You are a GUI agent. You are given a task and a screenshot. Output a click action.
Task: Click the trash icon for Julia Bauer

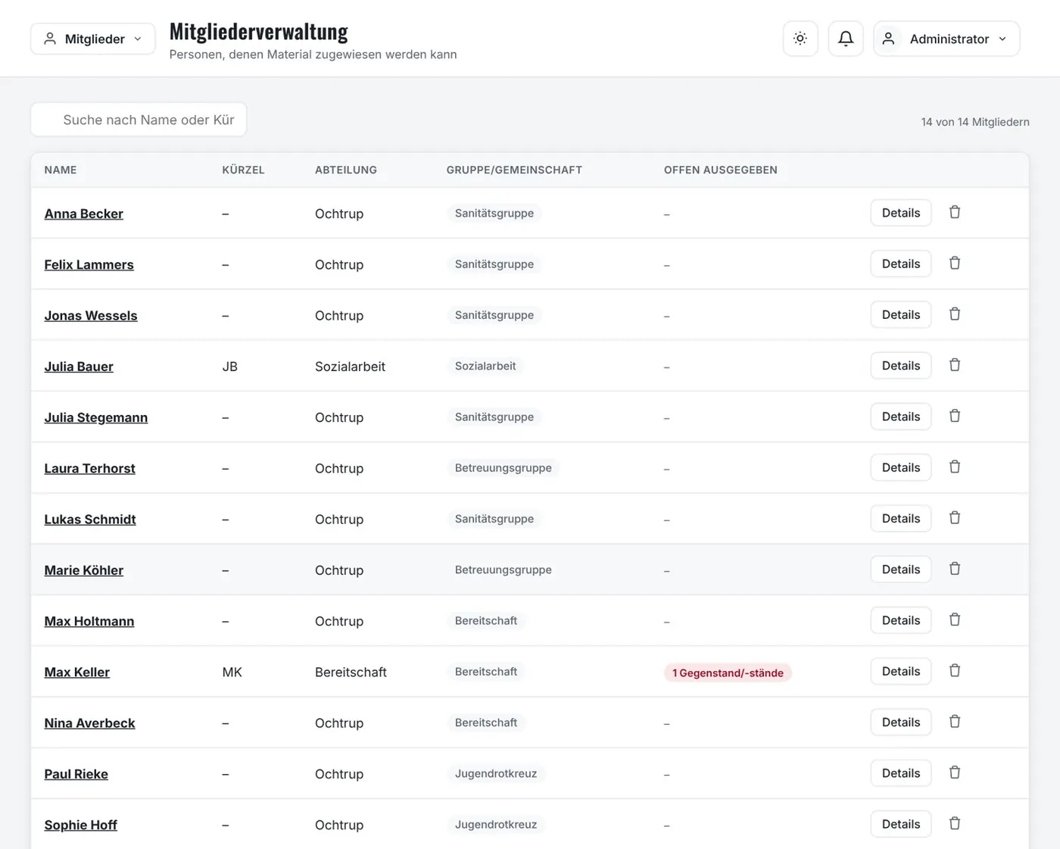(x=955, y=365)
